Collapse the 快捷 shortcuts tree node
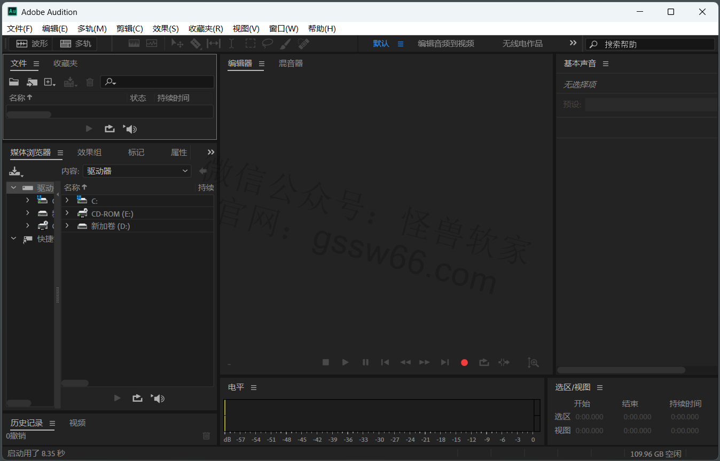 click(x=13, y=239)
